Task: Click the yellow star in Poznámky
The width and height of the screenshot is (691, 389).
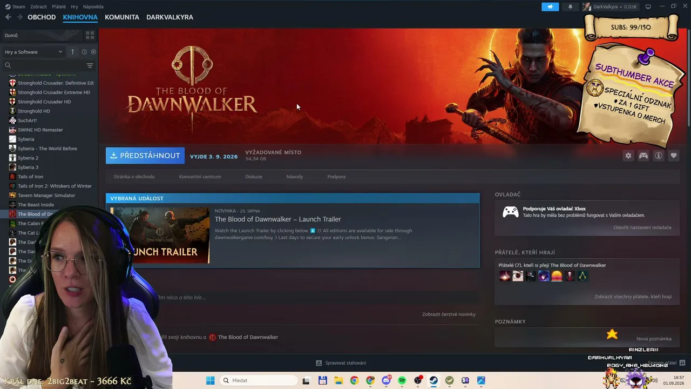Action: tap(612, 334)
